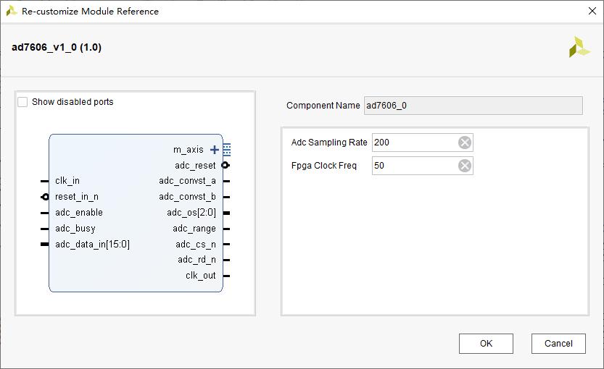Click the m_axis bus interface icon
Image resolution: width=604 pixels, height=369 pixels.
(x=227, y=150)
